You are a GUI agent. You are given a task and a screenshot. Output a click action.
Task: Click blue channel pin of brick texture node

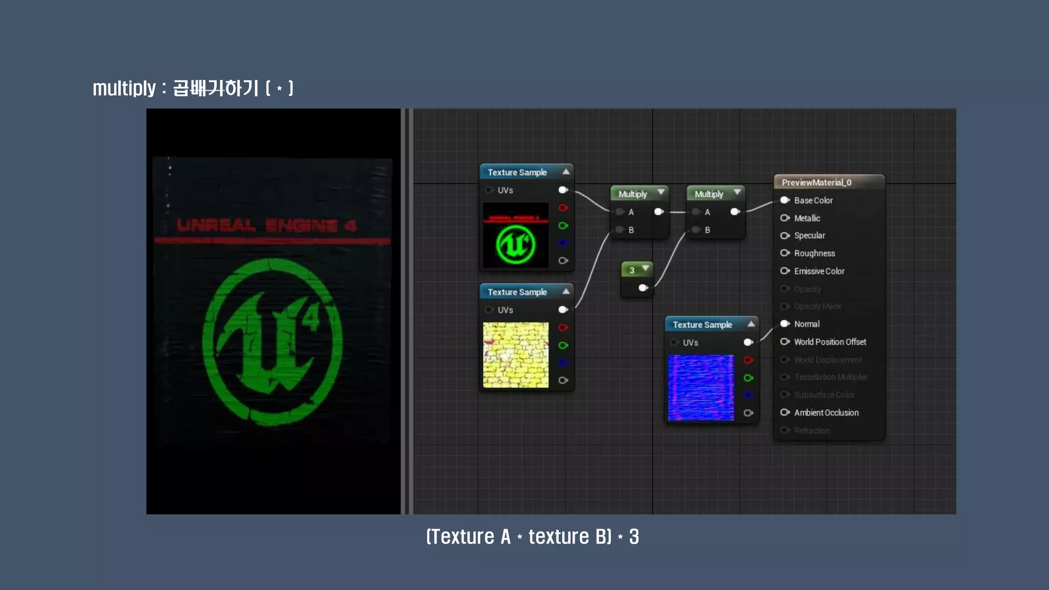pos(563,363)
